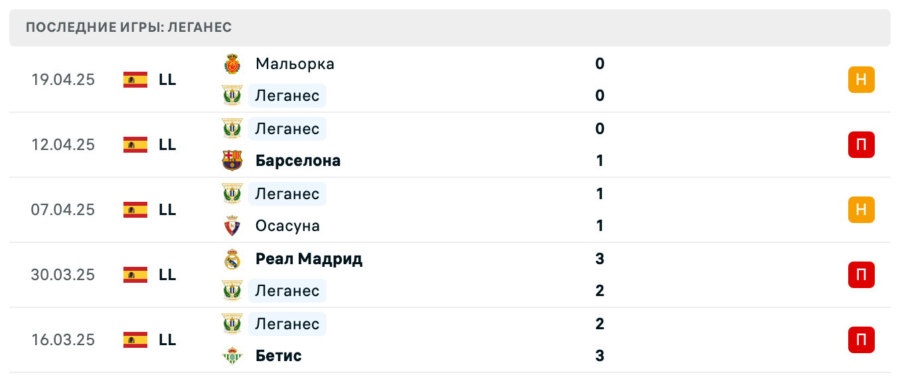Expand the Real Madrid match row
900x385 pixels.
click(465, 275)
